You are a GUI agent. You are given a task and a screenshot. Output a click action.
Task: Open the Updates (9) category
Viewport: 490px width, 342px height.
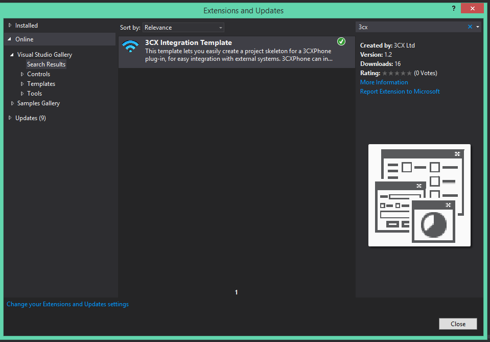click(31, 118)
